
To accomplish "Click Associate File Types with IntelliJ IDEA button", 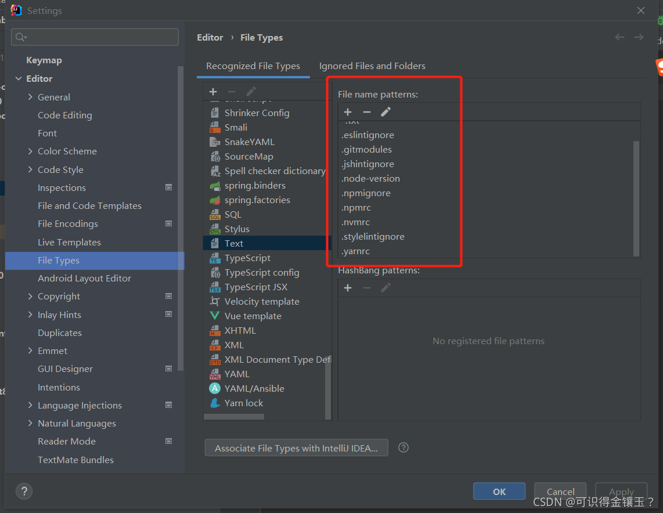I will tap(297, 448).
